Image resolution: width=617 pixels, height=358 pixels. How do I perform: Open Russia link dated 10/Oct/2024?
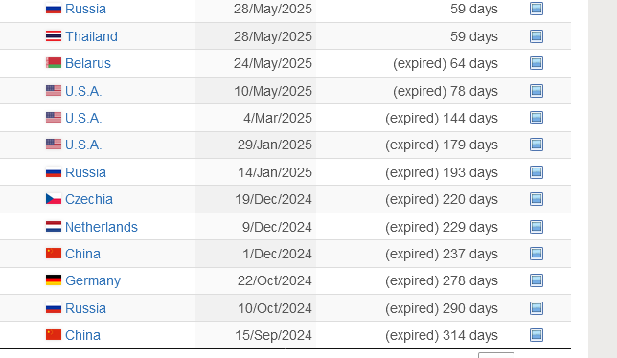click(86, 308)
